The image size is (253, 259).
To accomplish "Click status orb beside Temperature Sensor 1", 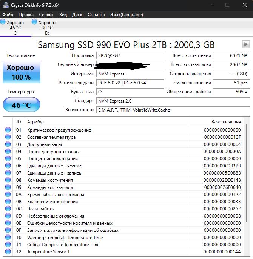I will (8, 252).
